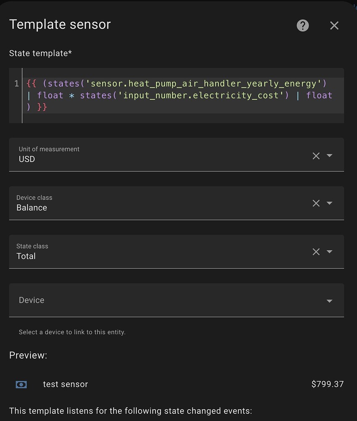
Task: Click line number 1 in the code editor
Action: pos(16,83)
